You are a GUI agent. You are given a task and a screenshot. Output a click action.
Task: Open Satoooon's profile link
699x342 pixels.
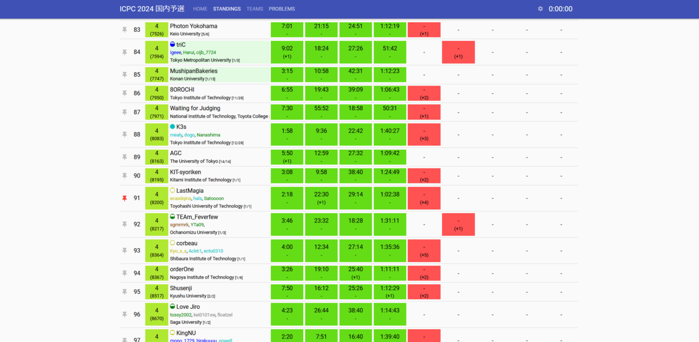pyautogui.click(x=214, y=198)
